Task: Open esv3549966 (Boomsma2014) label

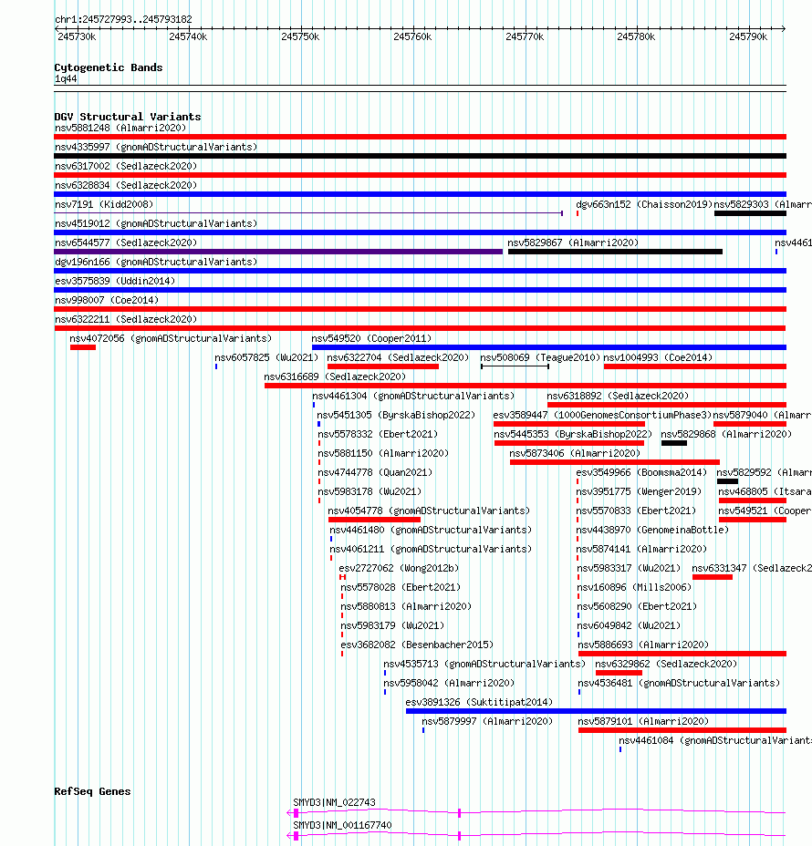Action: coord(641,472)
